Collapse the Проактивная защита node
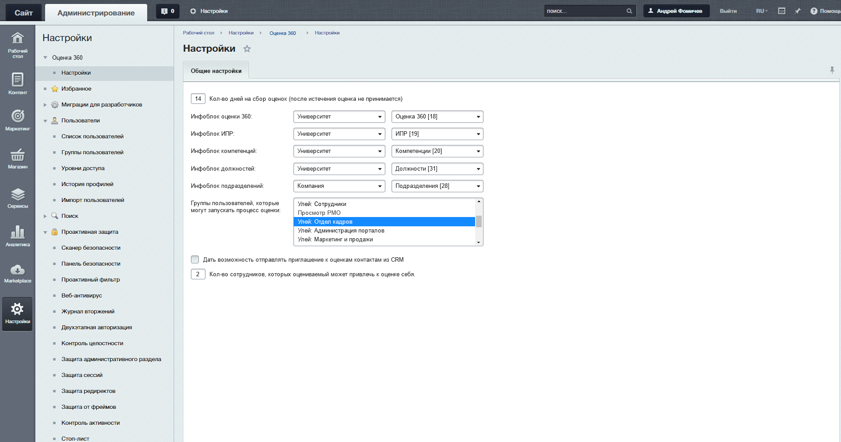841x442 pixels. [x=45, y=232]
